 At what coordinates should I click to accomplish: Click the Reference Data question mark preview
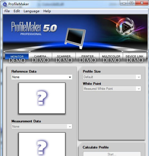42,98
